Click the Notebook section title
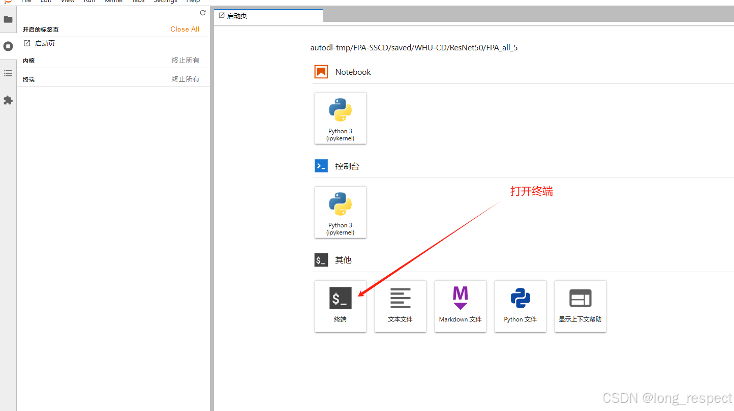Viewport: 734px width, 411px height. coord(353,72)
